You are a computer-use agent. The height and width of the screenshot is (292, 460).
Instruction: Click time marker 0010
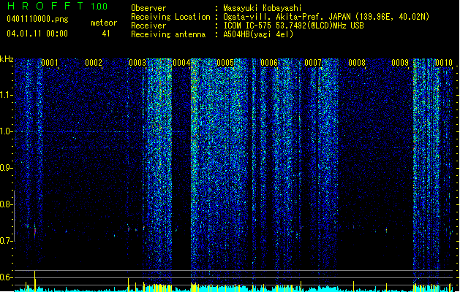click(x=444, y=63)
